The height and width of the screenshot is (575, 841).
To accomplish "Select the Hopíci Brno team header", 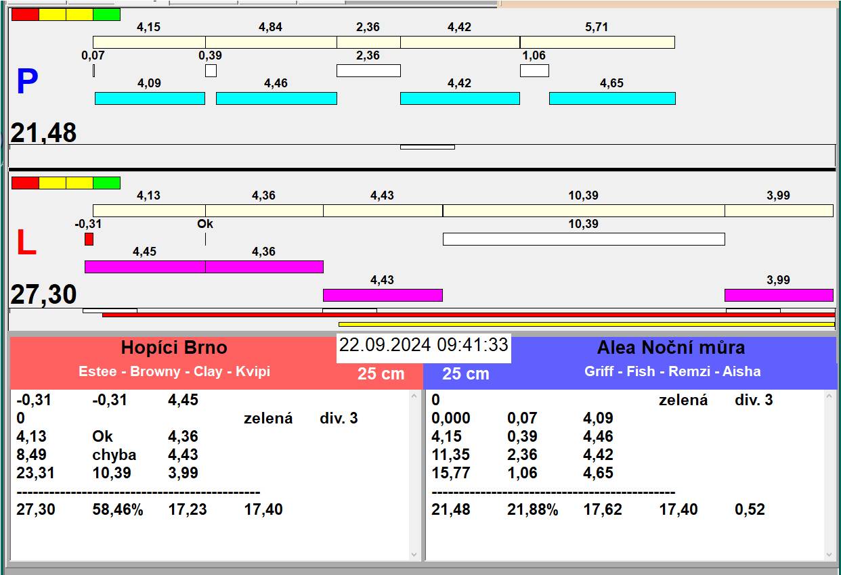I will tap(174, 348).
